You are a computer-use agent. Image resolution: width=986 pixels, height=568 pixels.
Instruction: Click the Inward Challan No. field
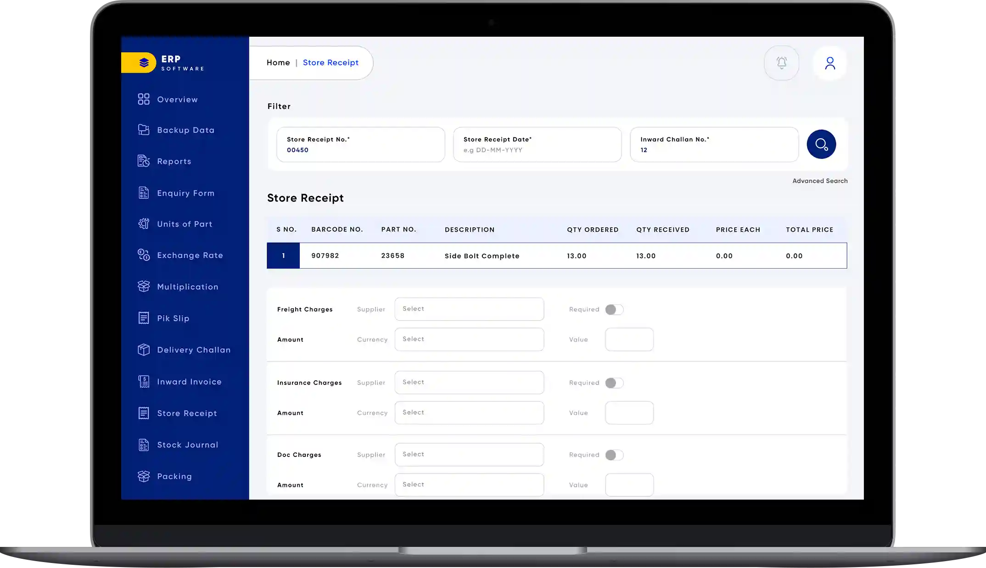coord(714,145)
